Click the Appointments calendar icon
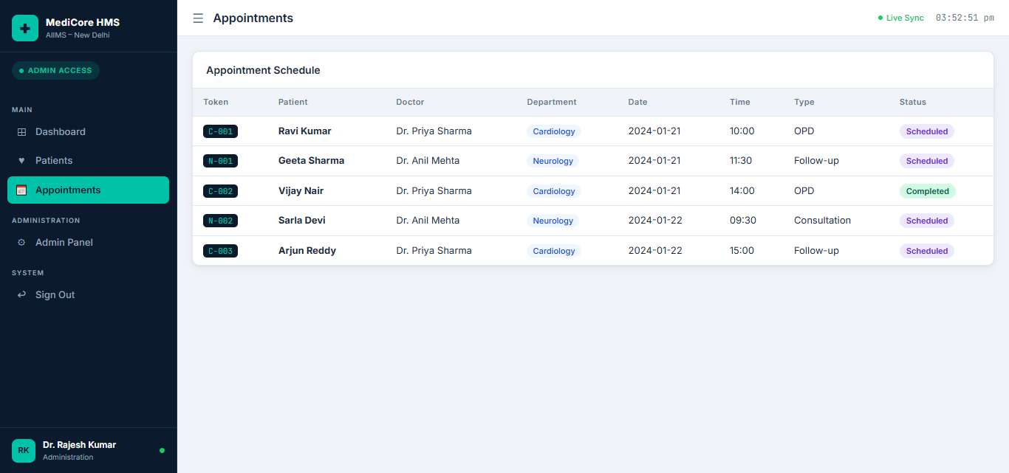This screenshot has height=473, width=1009. [21, 190]
